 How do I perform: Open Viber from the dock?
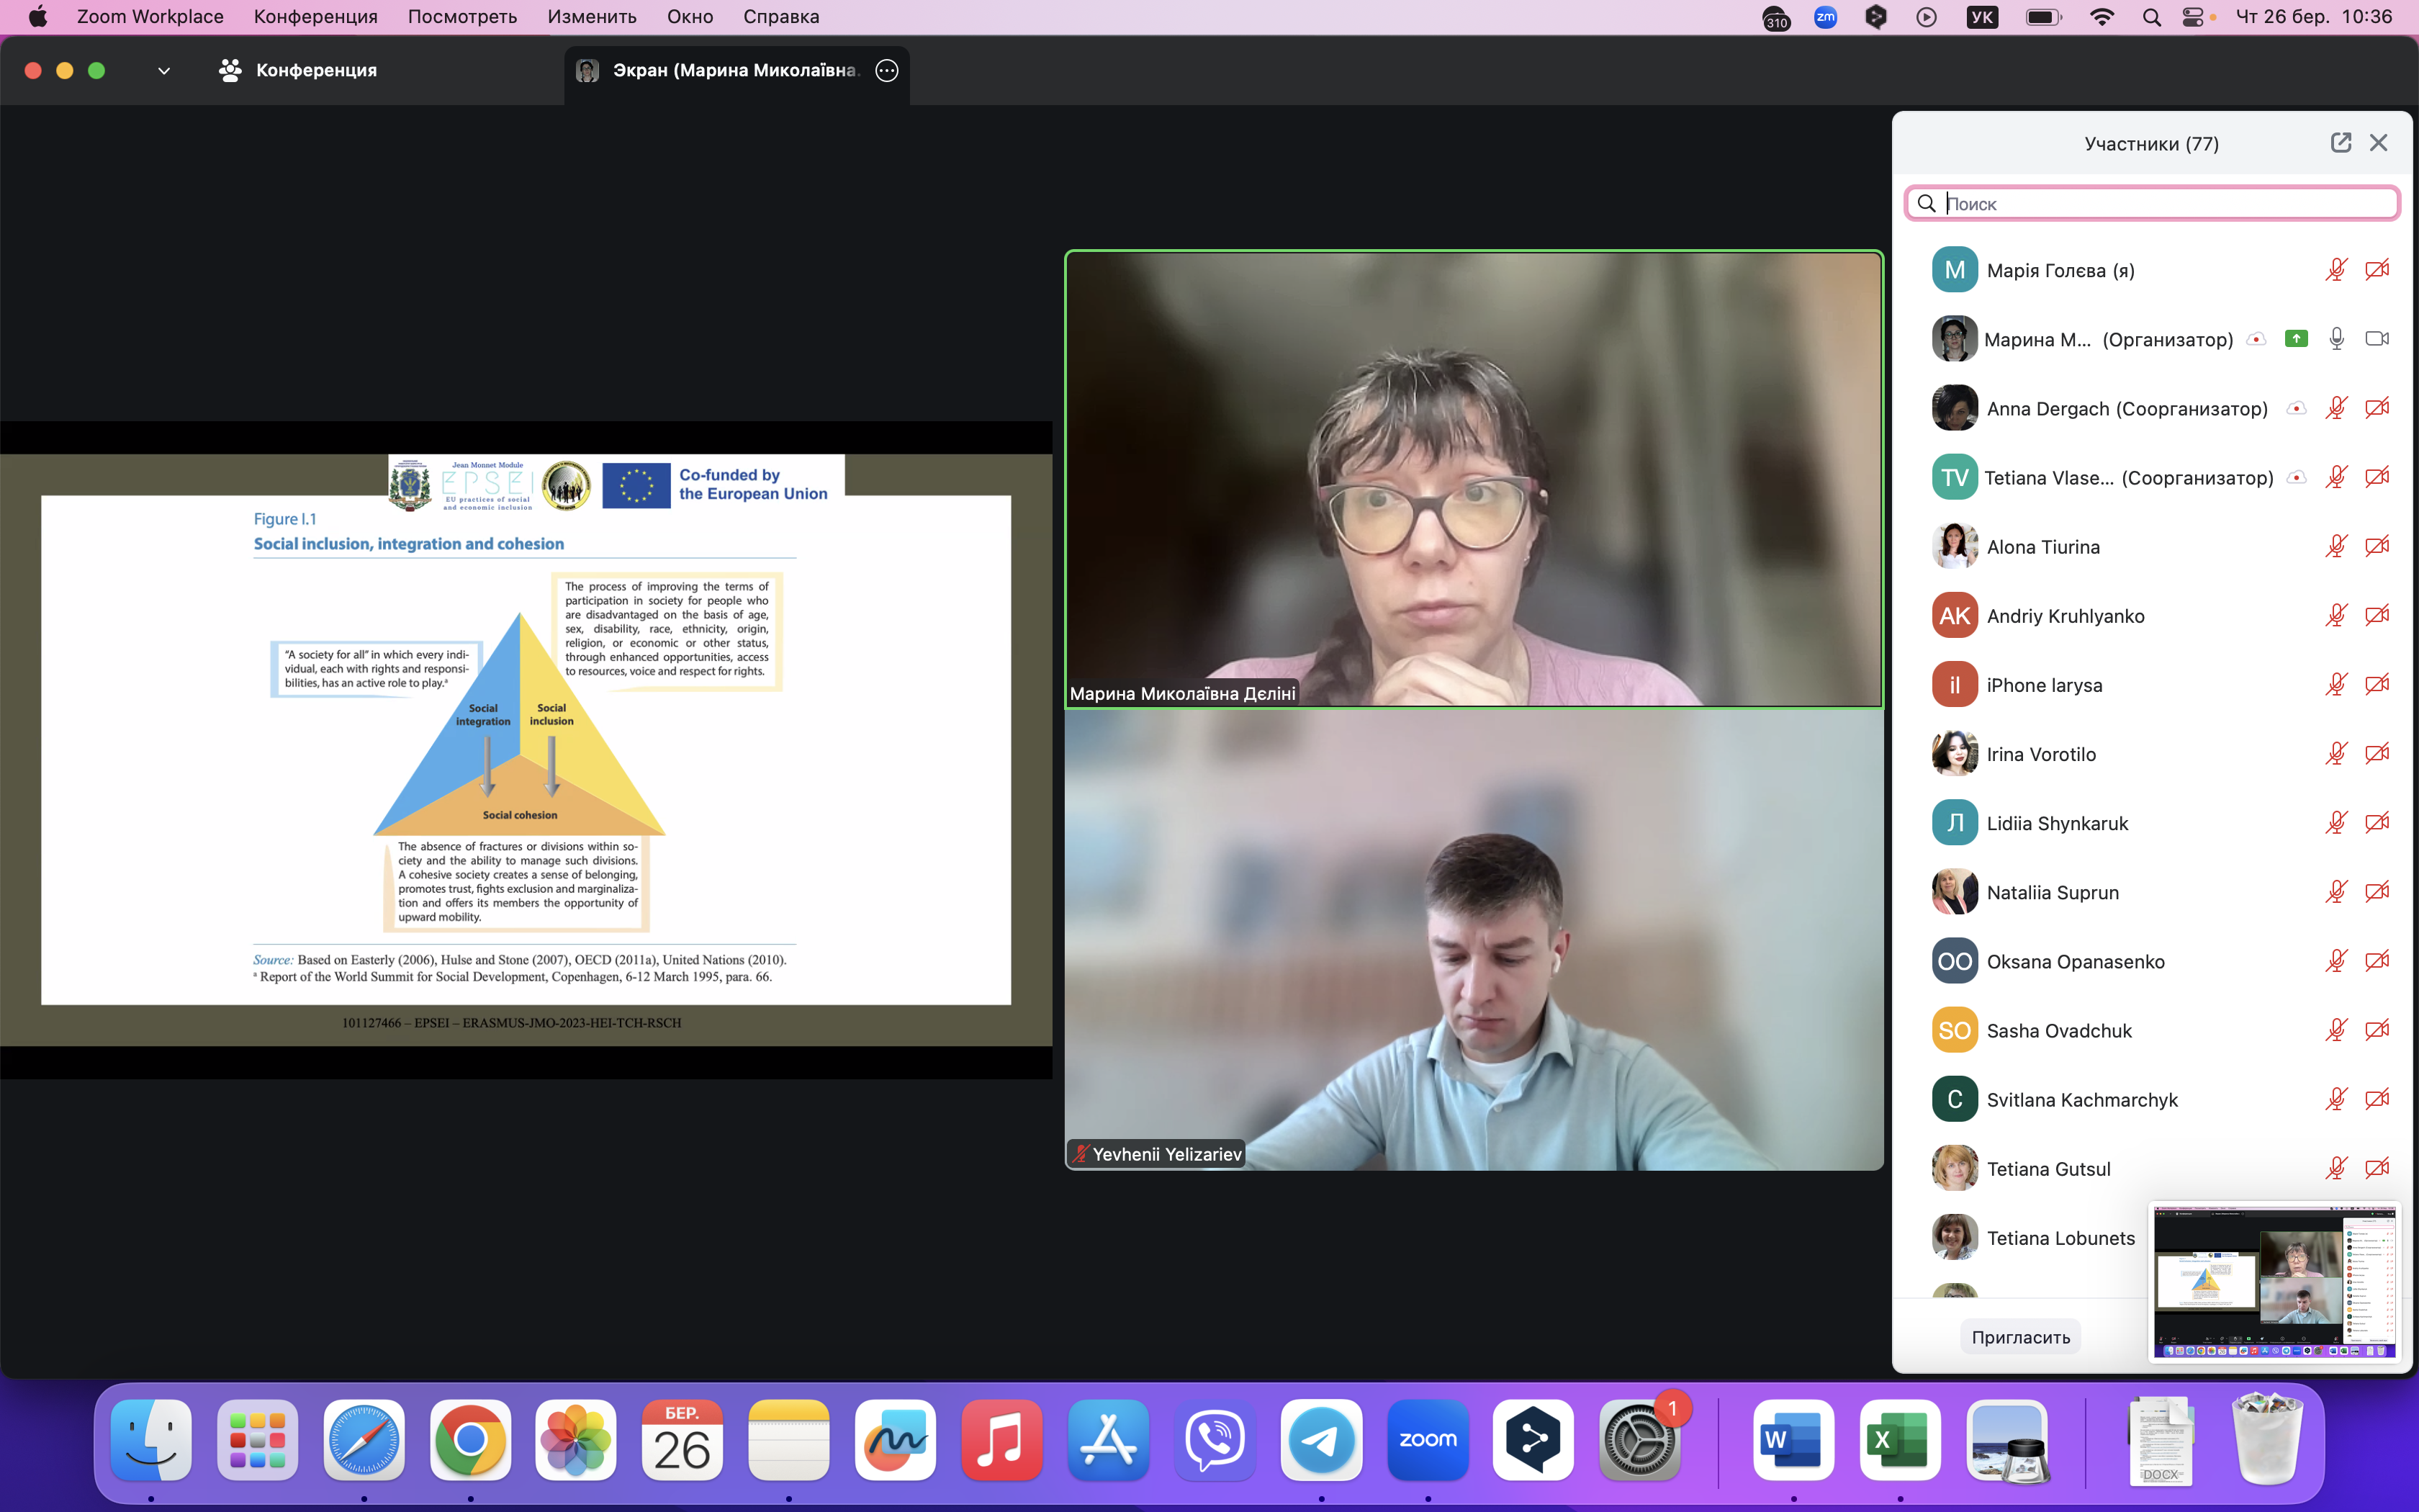coord(1215,1440)
